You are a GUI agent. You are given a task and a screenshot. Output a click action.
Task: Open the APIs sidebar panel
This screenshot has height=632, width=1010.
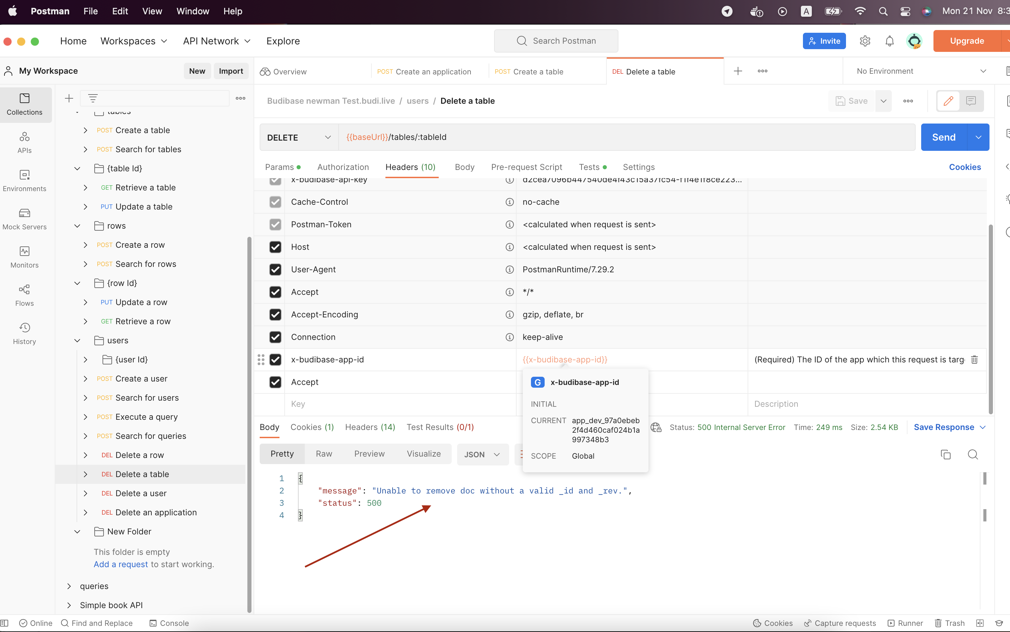point(25,142)
